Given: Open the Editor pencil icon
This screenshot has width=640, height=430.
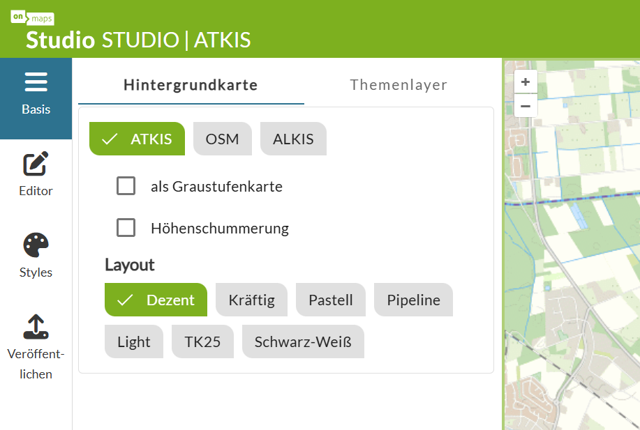Looking at the screenshot, I should click(36, 164).
